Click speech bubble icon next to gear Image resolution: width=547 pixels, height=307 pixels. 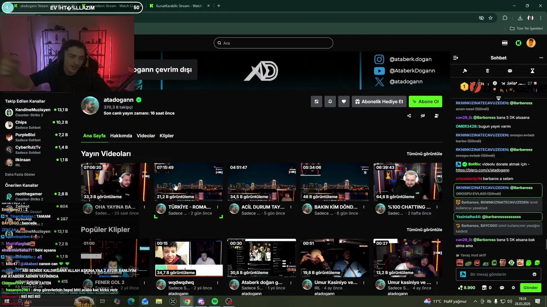[x=502, y=288]
